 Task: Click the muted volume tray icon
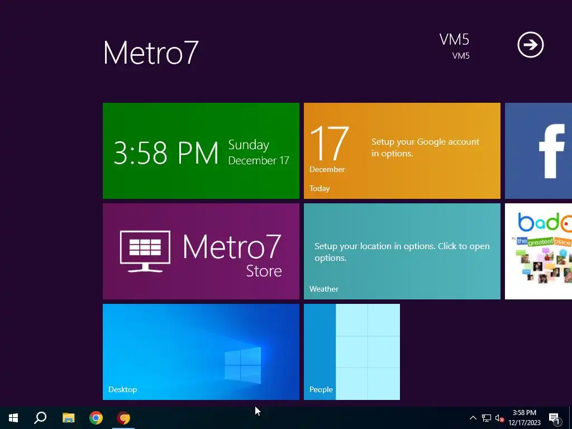(x=499, y=418)
